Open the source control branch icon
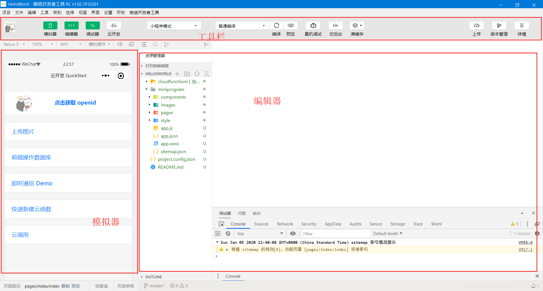543x291 pixels. pyautogui.click(x=166, y=44)
